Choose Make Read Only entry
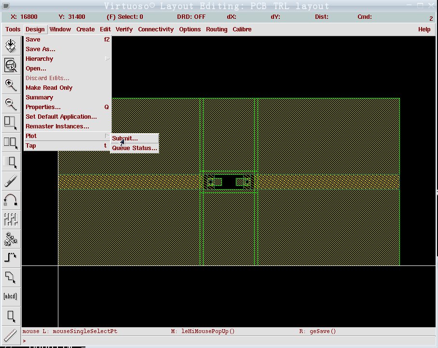This screenshot has width=438, height=348. tap(68, 88)
